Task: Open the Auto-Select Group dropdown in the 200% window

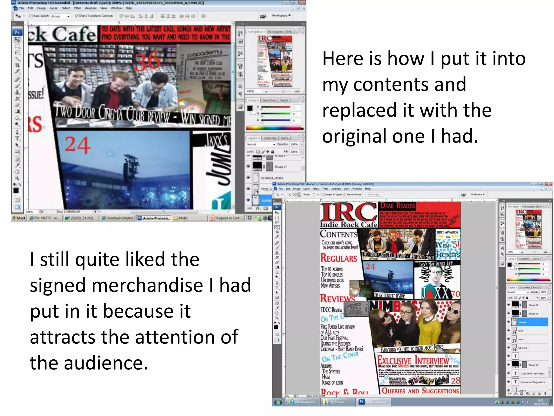Action: point(60,16)
